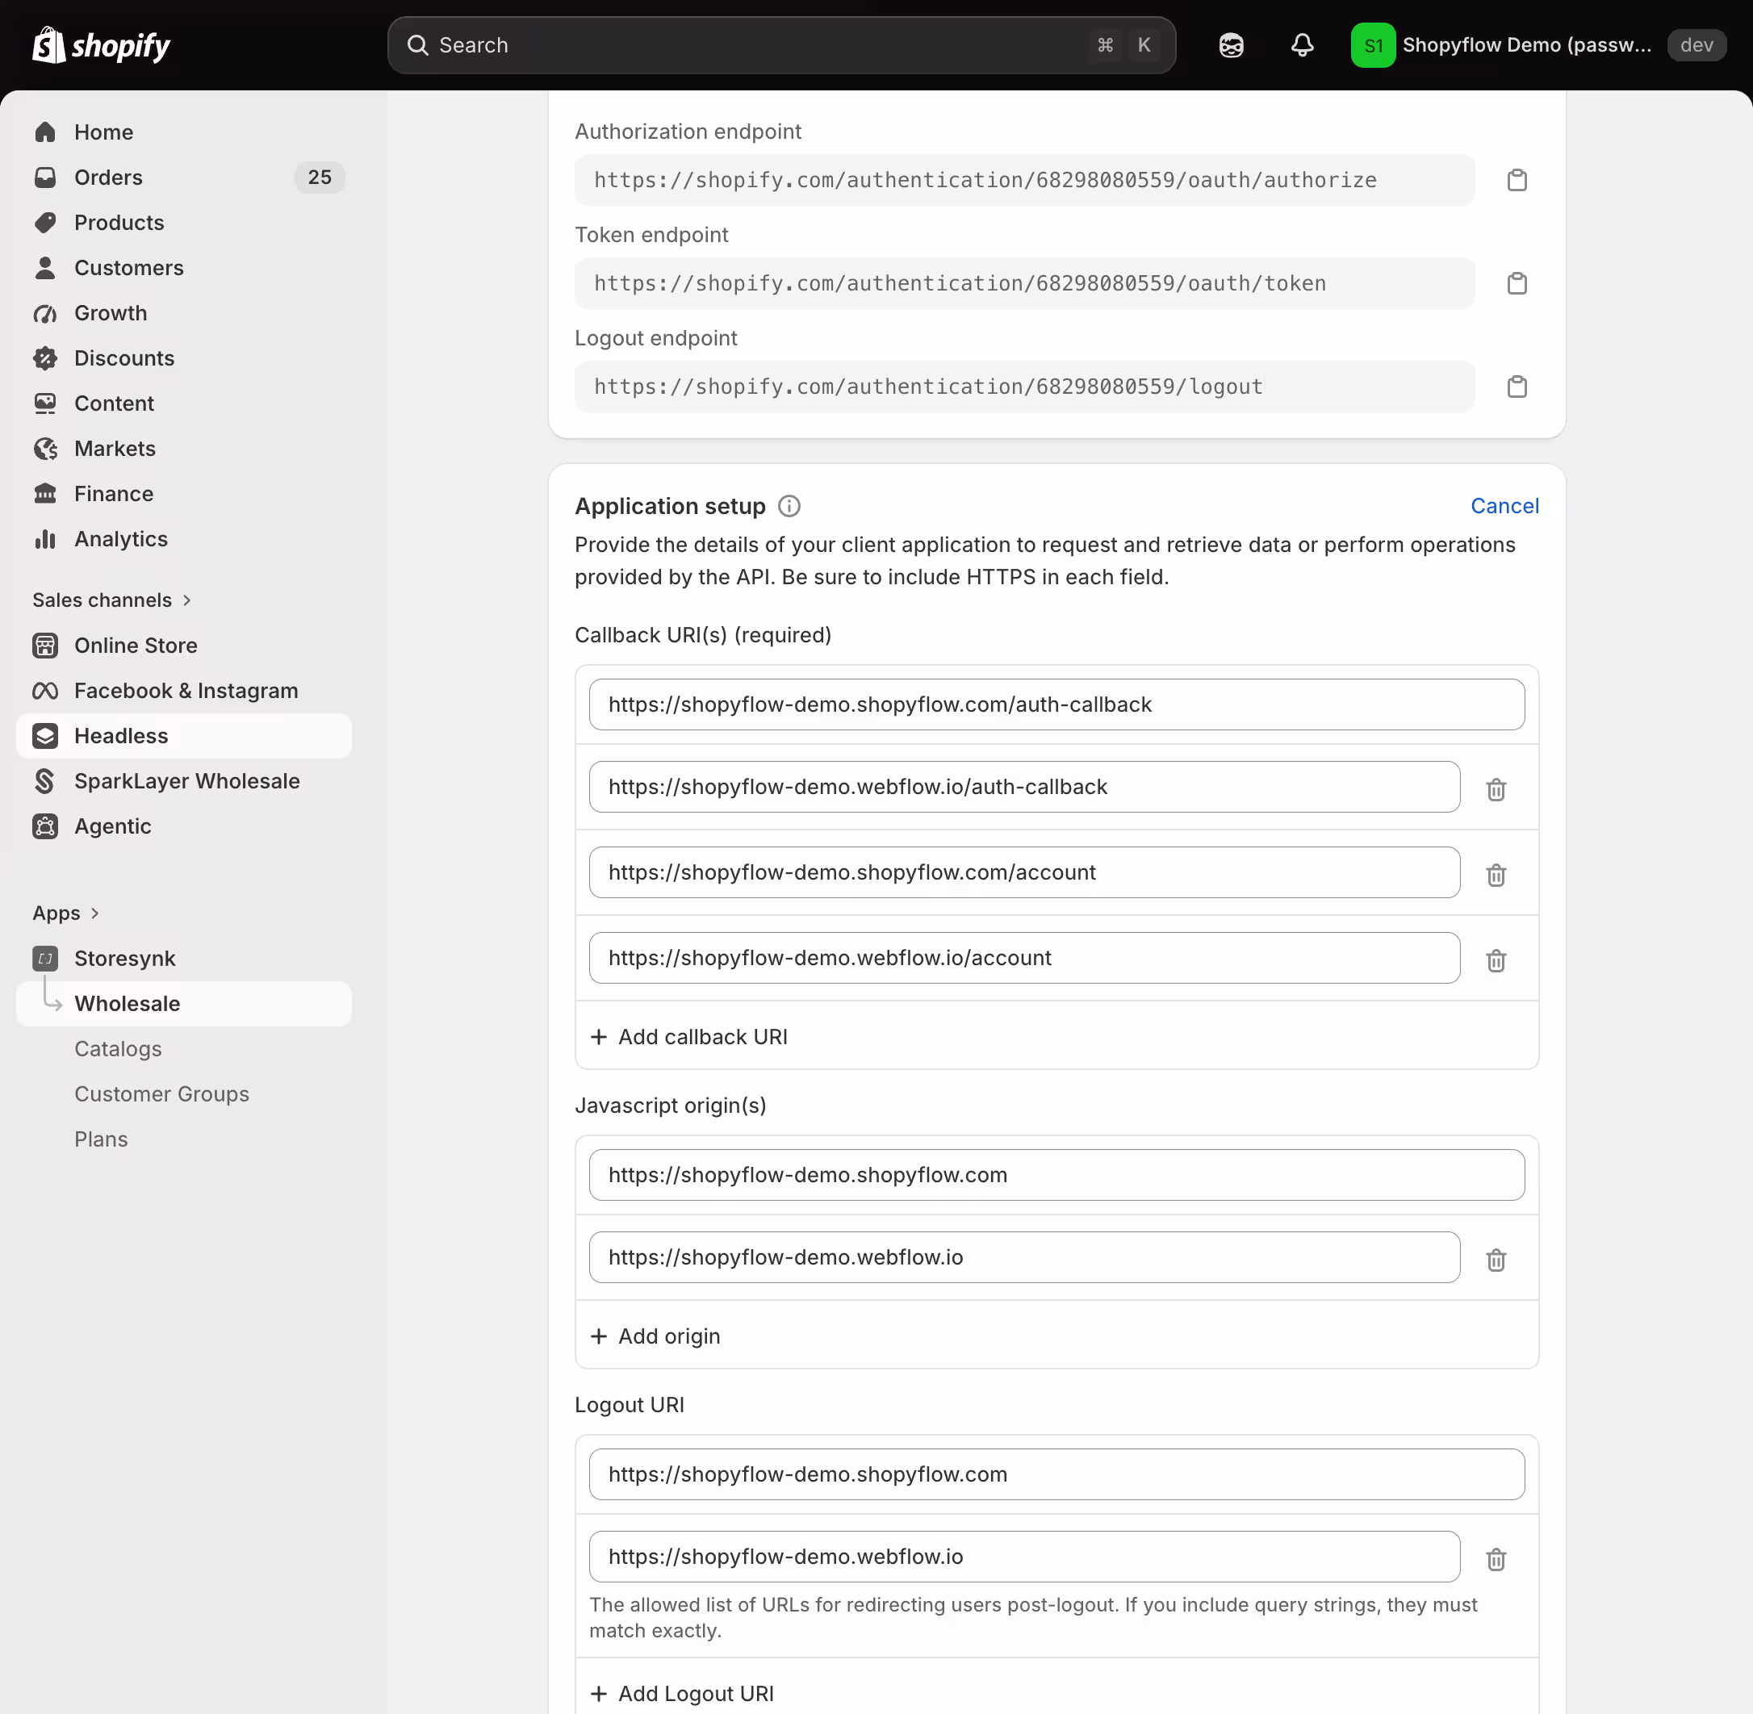Image resolution: width=1753 pixels, height=1714 pixels.
Task: Show Application setup info tooltip
Action: pyautogui.click(x=789, y=506)
